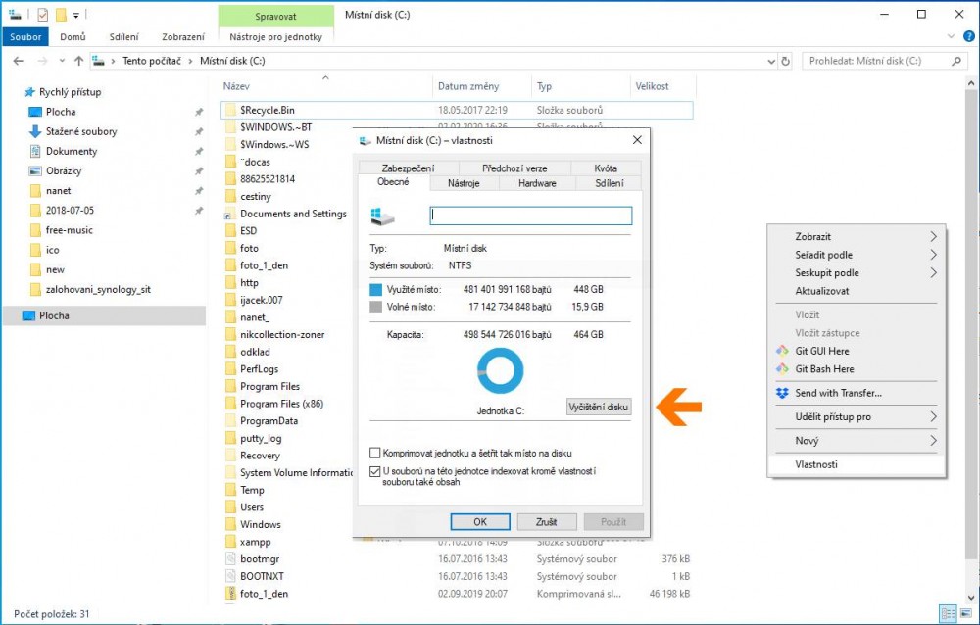Viewport: 980px width, 625px height.
Task: Open the blue help question mark
Action: (967, 36)
